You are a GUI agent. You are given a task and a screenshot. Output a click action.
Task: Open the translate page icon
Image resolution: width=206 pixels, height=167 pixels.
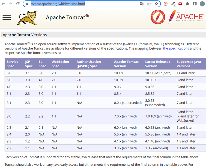[142, 4]
